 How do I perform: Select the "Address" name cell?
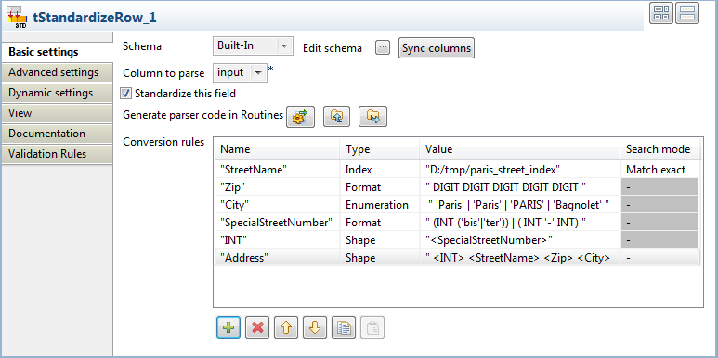pyautogui.click(x=277, y=258)
